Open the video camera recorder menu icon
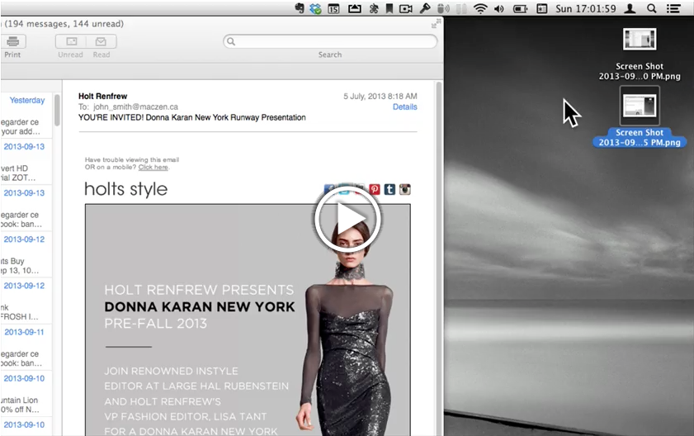The image size is (694, 436). 406,8
